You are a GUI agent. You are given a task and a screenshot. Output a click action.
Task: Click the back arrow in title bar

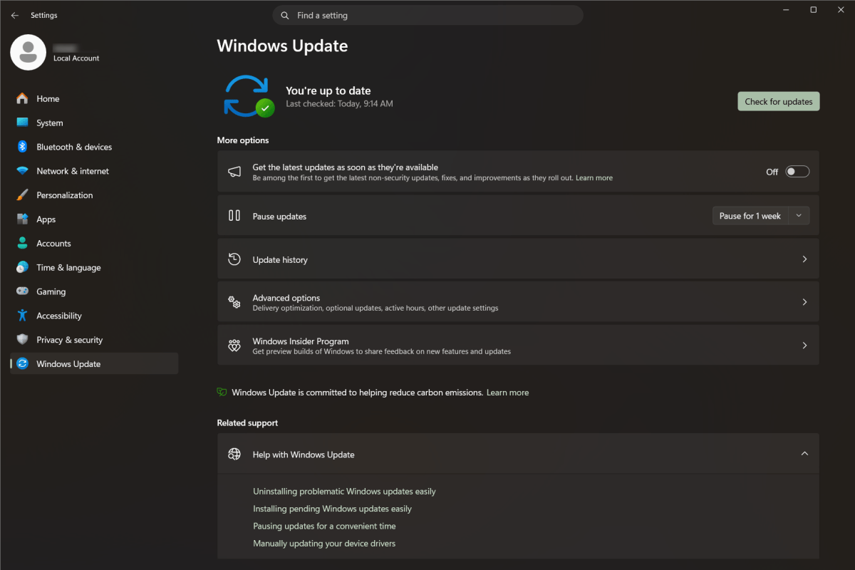pos(14,15)
